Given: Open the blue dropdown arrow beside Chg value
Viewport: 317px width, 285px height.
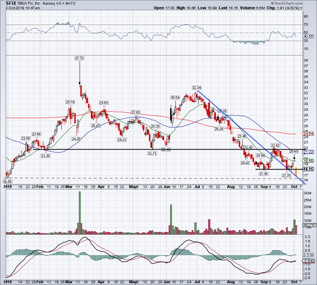Looking at the screenshot, I should click(x=301, y=8).
